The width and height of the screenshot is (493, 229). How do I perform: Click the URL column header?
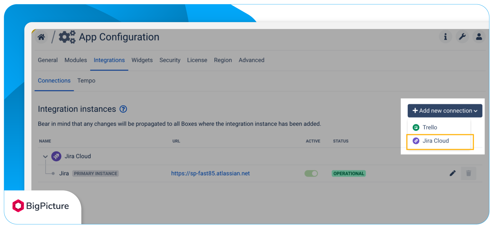(x=176, y=141)
